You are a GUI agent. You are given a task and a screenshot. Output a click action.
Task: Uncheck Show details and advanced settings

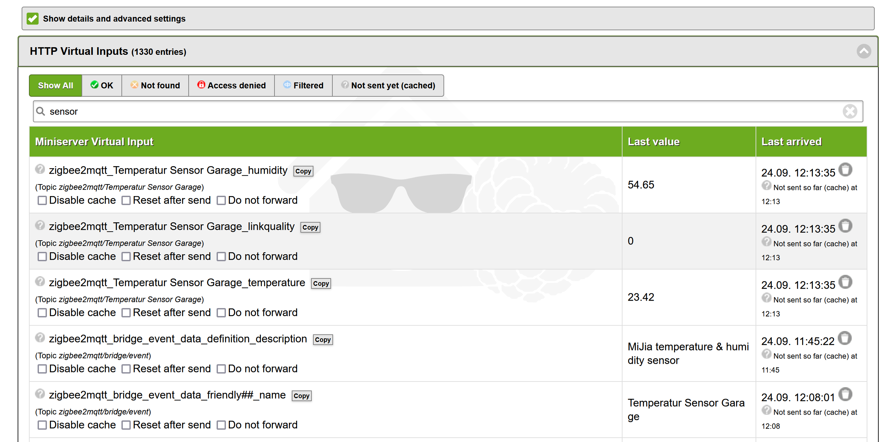33,19
